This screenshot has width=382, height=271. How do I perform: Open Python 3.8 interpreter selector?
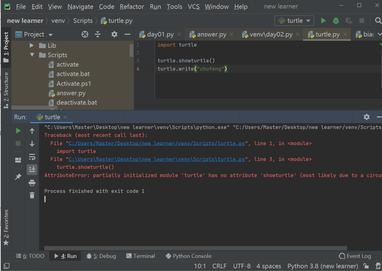point(323,266)
